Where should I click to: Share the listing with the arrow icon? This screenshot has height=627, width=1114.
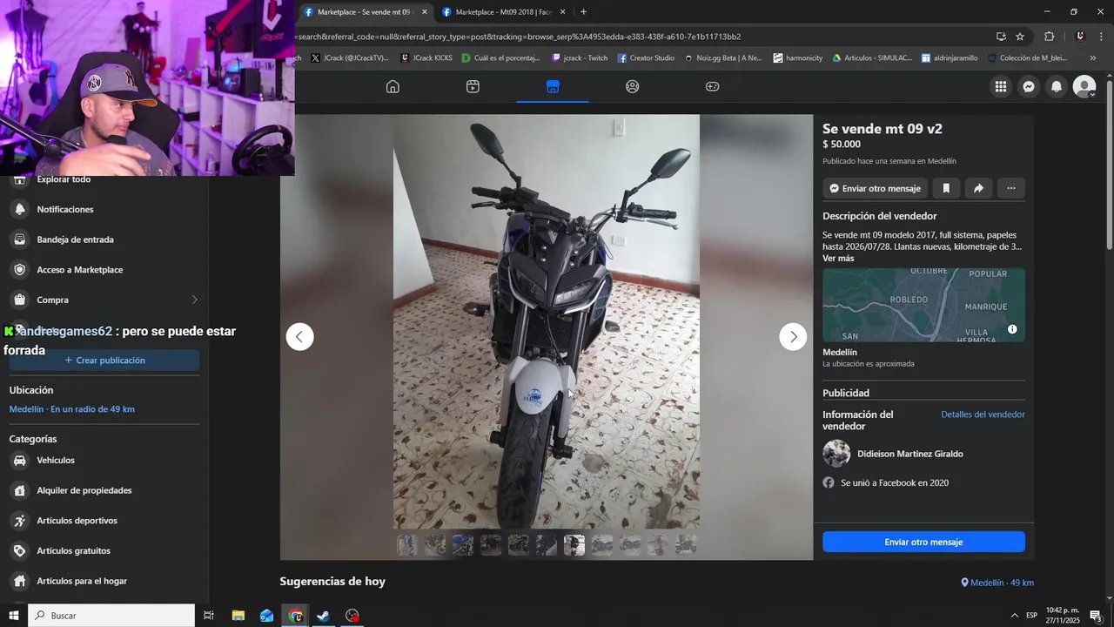[978, 188]
